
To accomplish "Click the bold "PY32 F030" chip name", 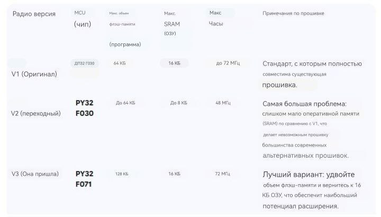I will (x=85, y=108).
